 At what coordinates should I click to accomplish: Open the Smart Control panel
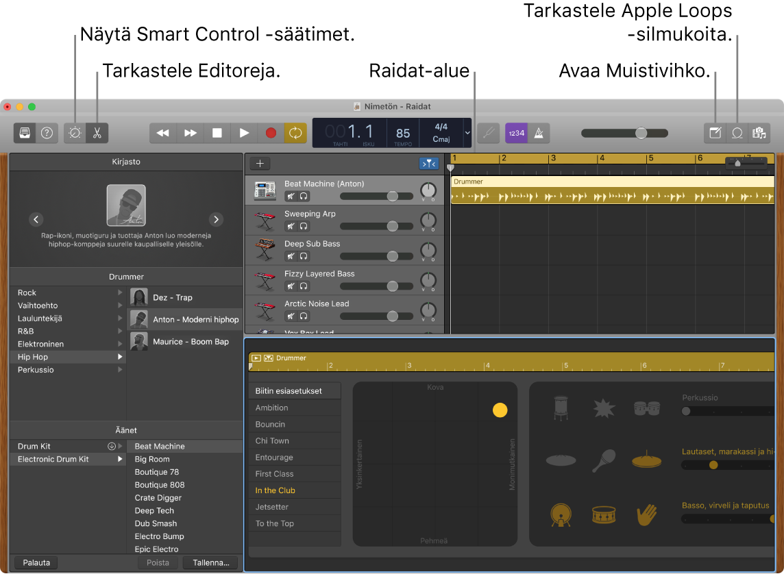[x=74, y=132]
